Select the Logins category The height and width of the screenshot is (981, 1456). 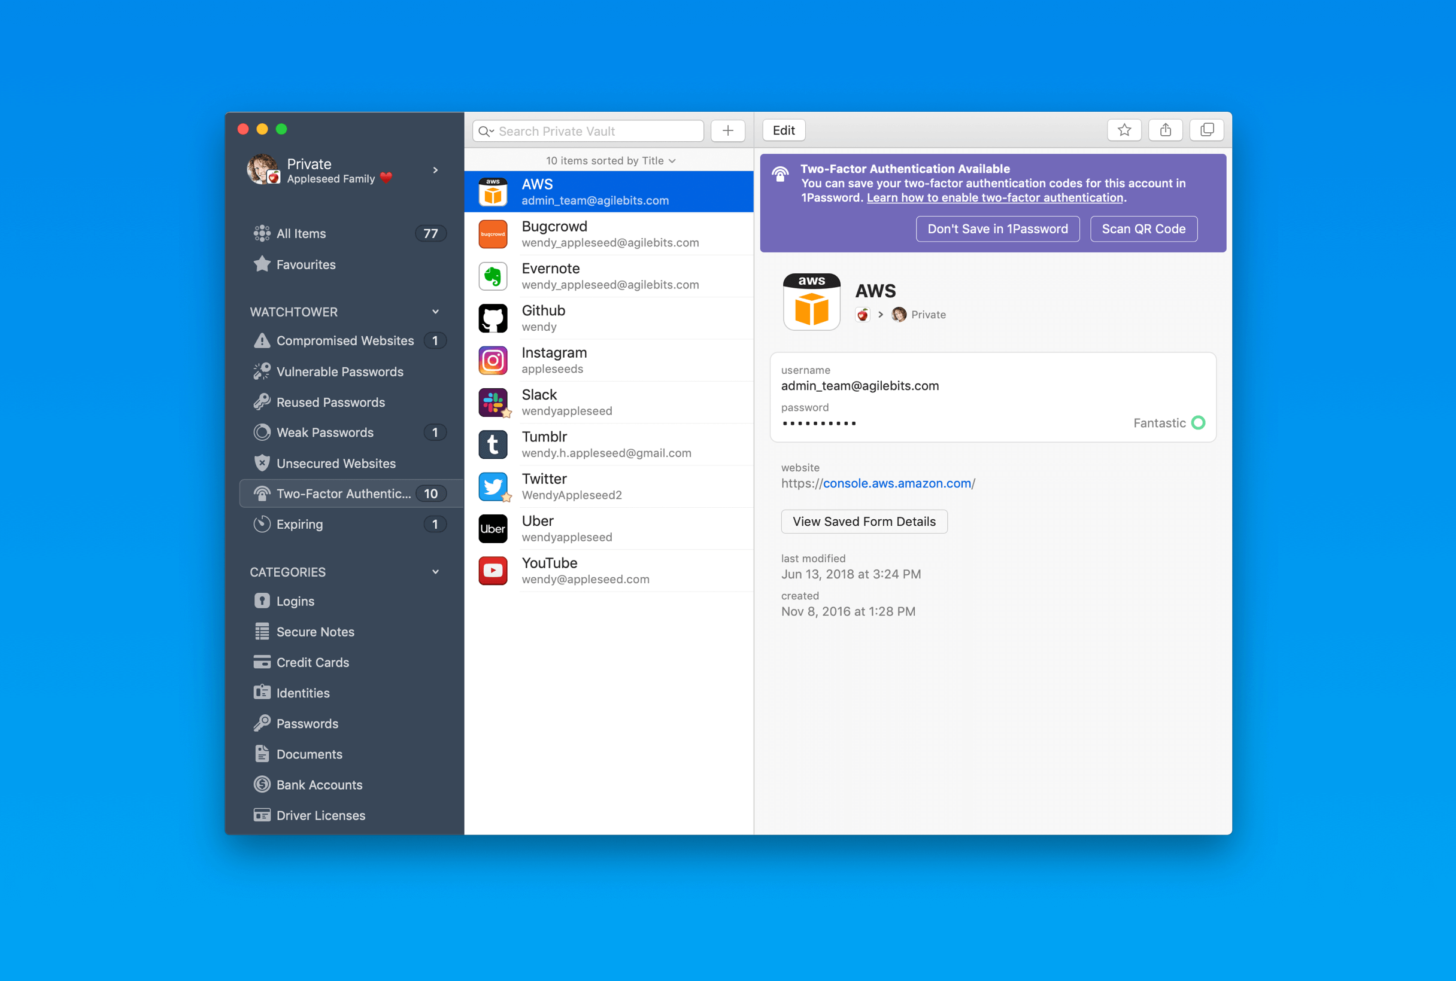tap(295, 600)
